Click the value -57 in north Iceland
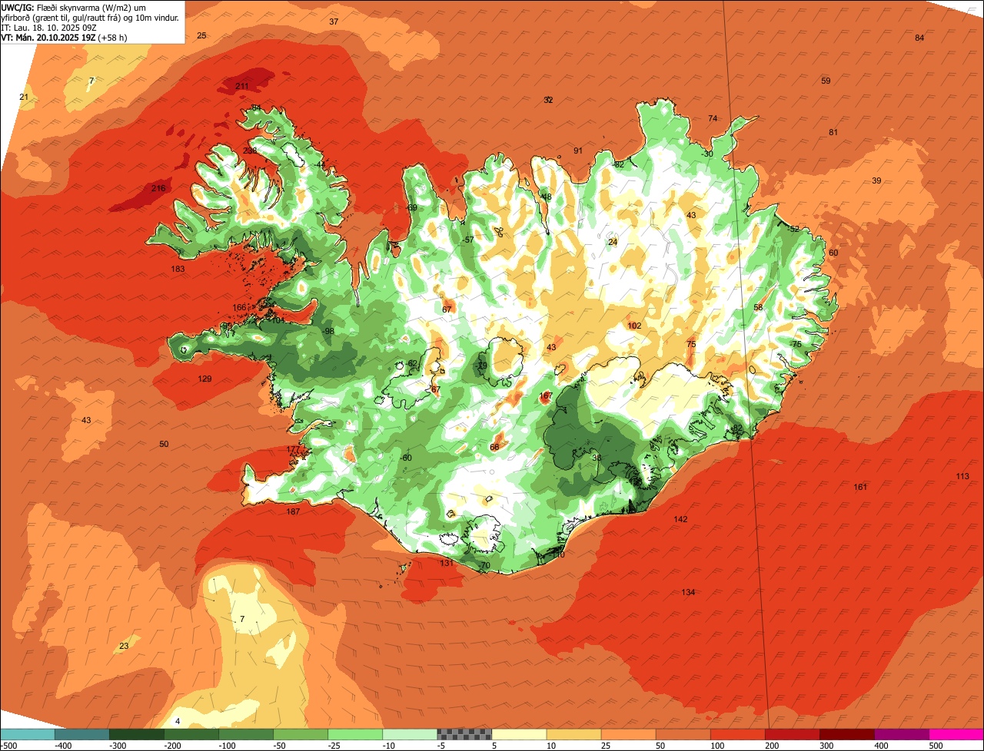 (468, 240)
